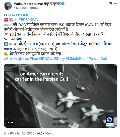Viewport: 120px width, 137px height.
Task: Open the #BreakingNews hashtag
Action: (16, 59)
